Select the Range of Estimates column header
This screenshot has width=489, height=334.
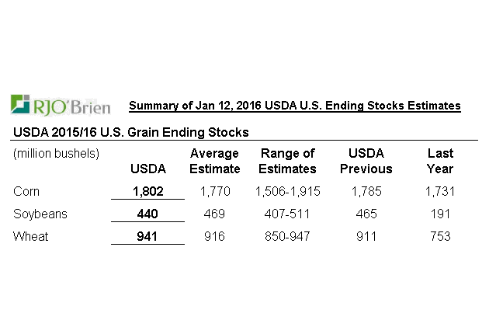287,161
